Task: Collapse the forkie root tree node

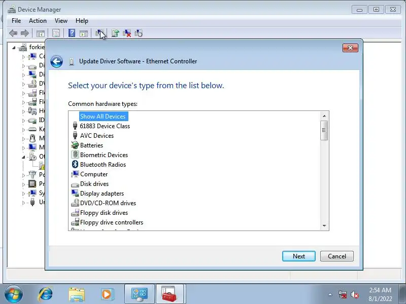Action: click(x=14, y=48)
